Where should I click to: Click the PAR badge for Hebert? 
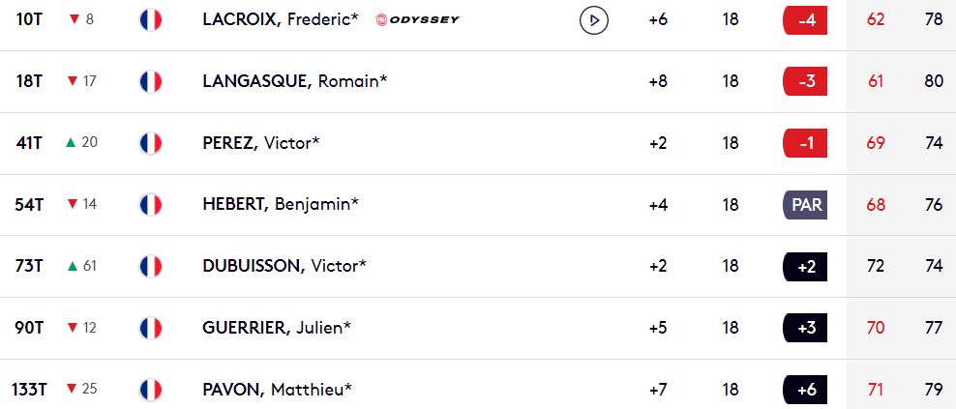[805, 205]
